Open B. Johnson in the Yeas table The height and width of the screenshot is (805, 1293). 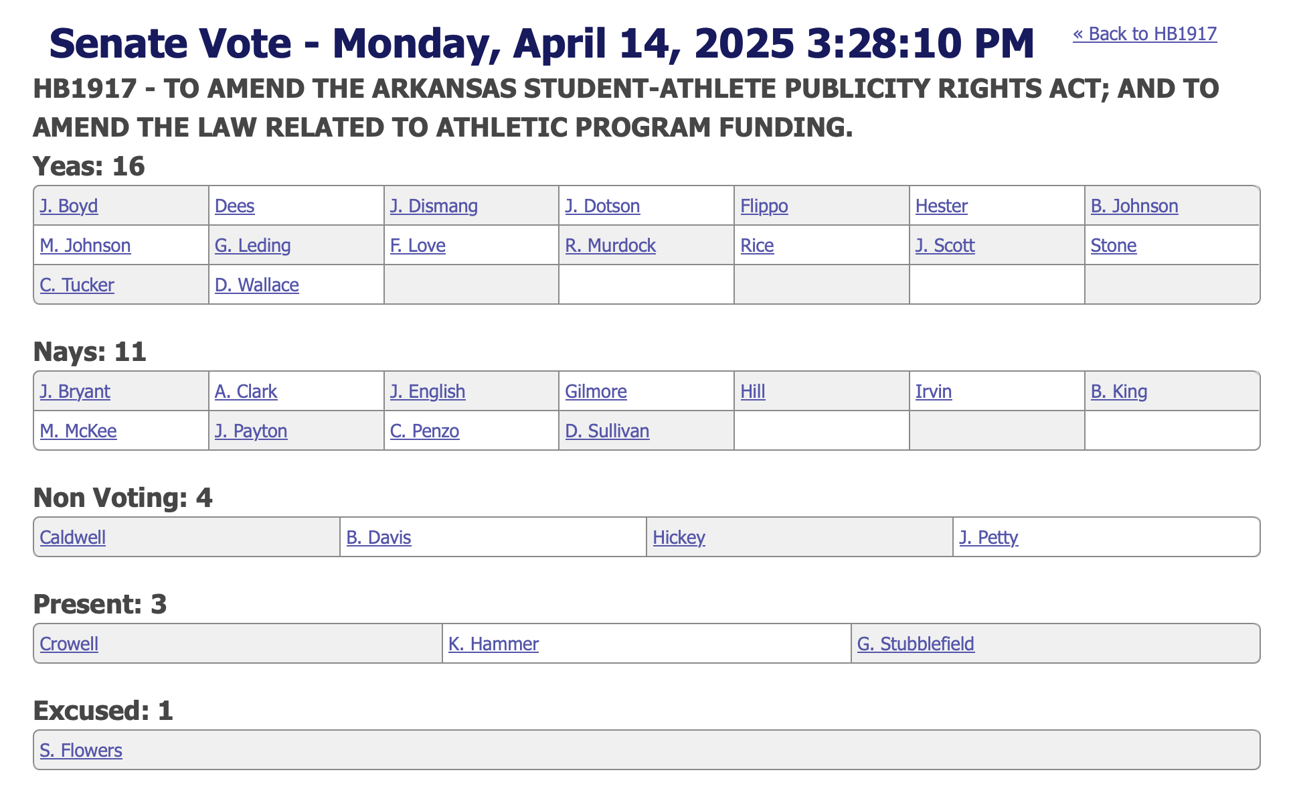[x=1134, y=206]
